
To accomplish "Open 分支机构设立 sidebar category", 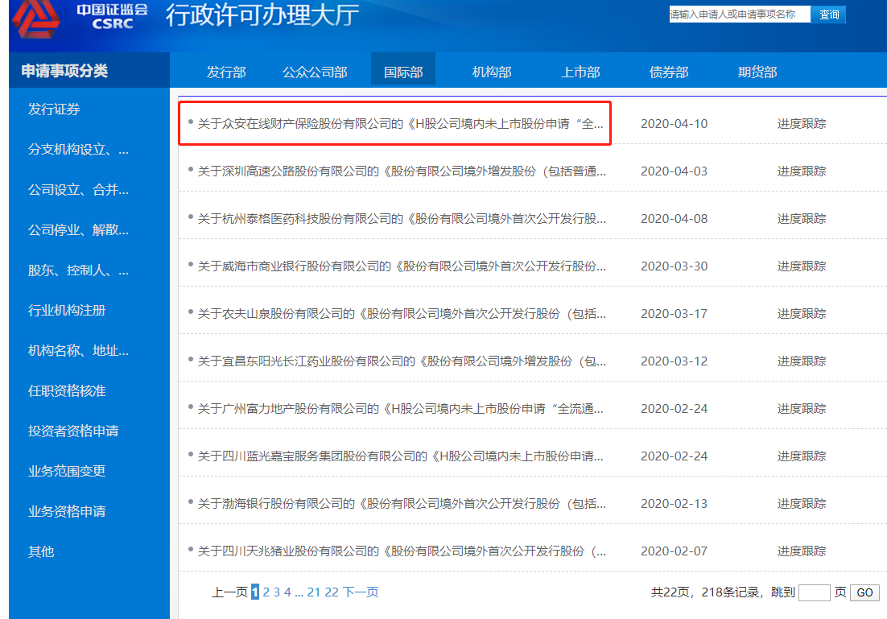I will pyautogui.click(x=78, y=150).
